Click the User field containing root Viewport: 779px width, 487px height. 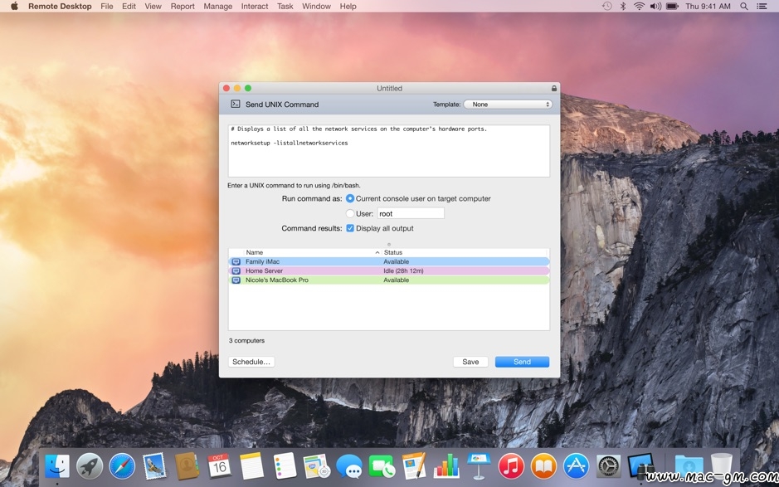tap(411, 214)
